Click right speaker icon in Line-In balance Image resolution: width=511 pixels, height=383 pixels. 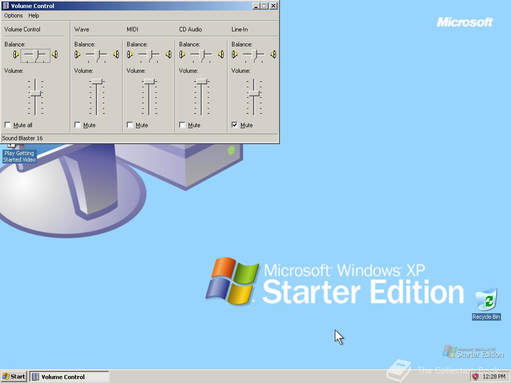pyautogui.click(x=273, y=54)
